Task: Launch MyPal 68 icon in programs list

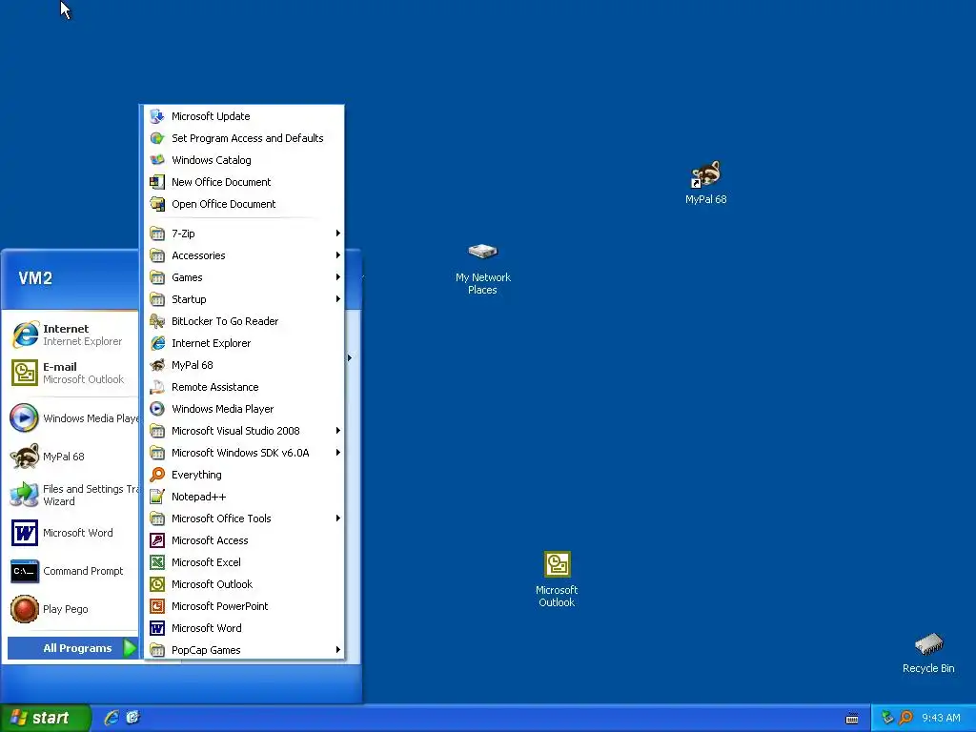Action: click(157, 365)
